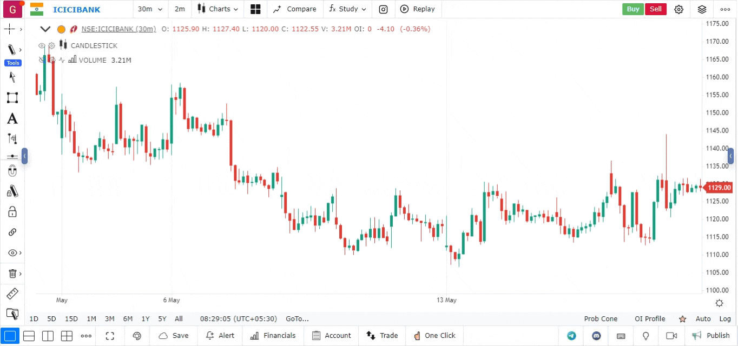Select the 6M time range

coord(128,319)
